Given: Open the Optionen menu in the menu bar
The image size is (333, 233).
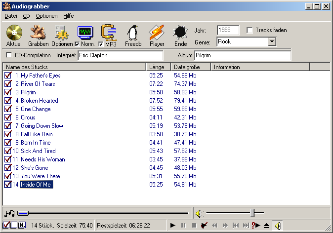Looking at the screenshot, I should (x=46, y=16).
